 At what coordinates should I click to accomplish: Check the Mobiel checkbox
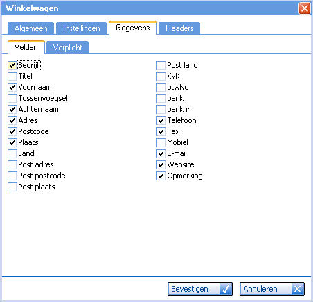click(161, 142)
